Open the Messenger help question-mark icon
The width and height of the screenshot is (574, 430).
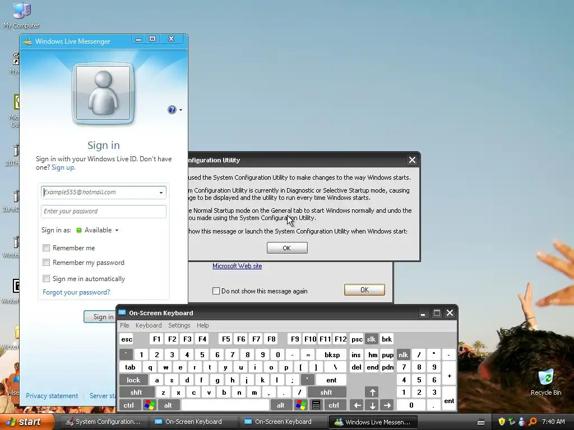pos(172,110)
